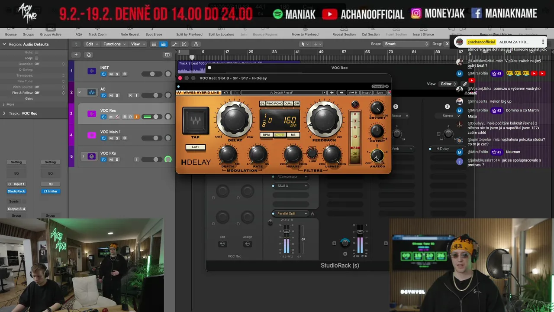
Task: Click the OUTPUT knob in H-Delay
Action: tap(377, 131)
